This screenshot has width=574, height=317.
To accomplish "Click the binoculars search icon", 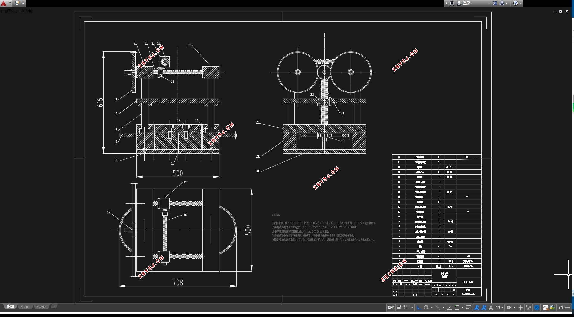I will coord(452,3).
